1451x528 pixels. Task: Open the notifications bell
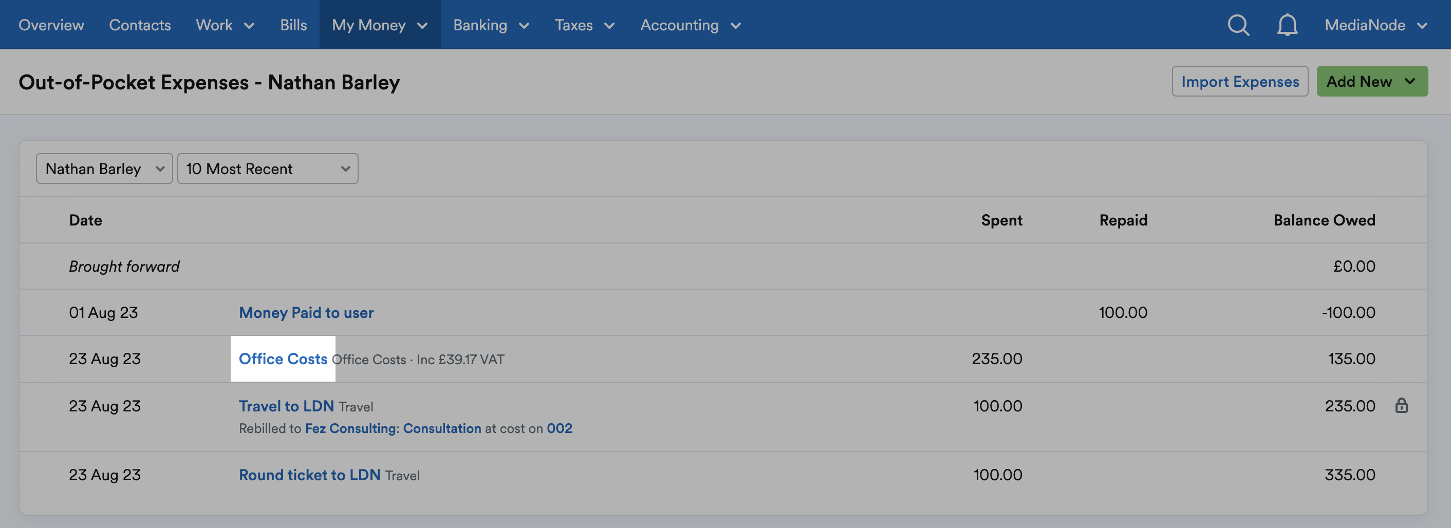1287,25
